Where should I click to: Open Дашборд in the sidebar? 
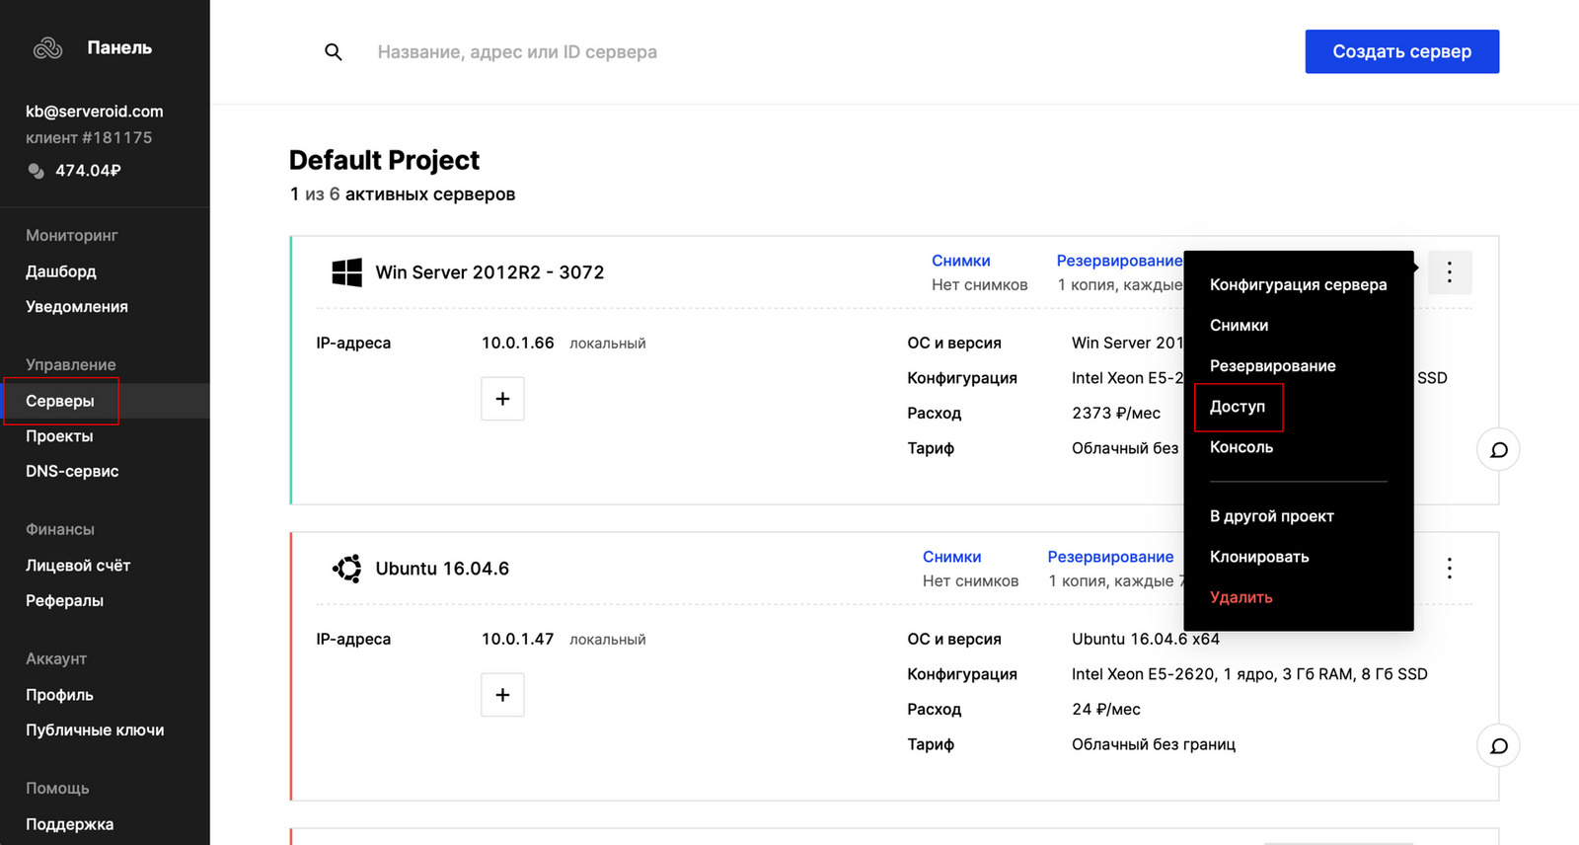[x=61, y=271]
